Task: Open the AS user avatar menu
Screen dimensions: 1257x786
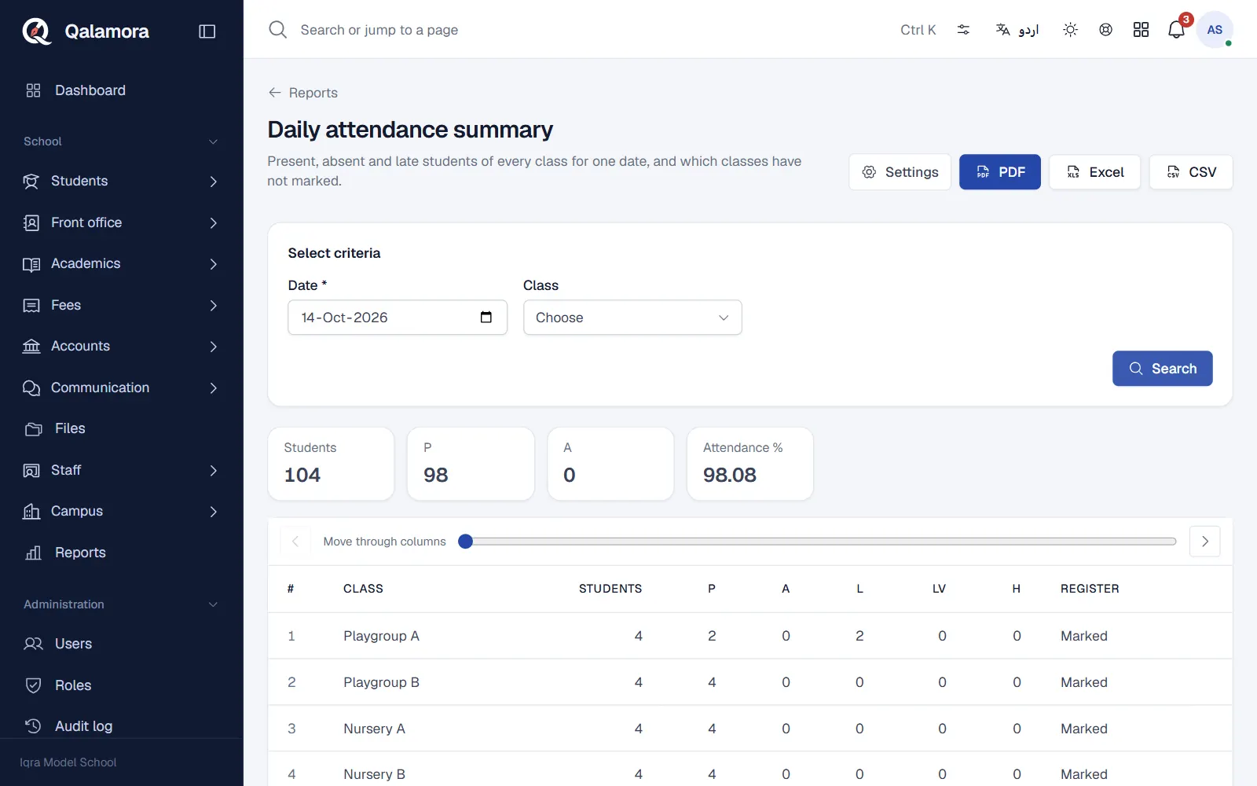Action: (x=1215, y=30)
